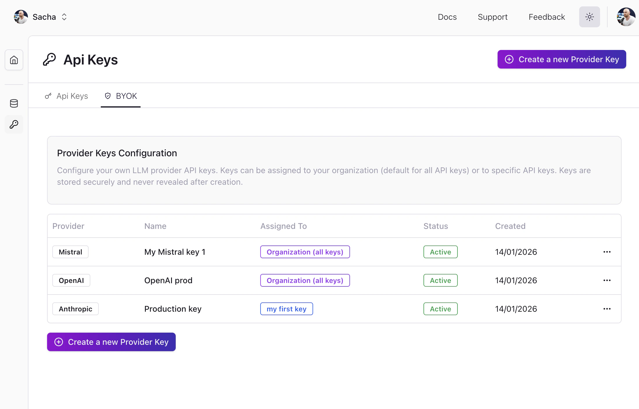Open actions menu for My Mistral key 1
This screenshot has height=409, width=639.
click(x=607, y=252)
